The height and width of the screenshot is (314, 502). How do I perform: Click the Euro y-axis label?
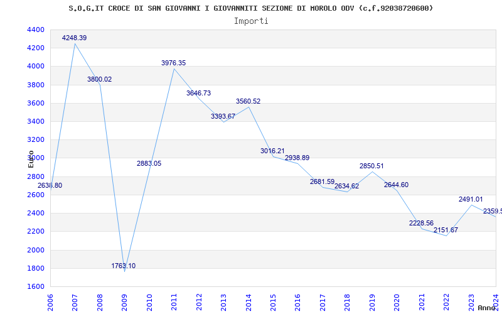tap(31, 160)
